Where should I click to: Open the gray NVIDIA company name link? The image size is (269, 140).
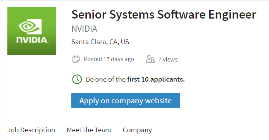84,29
